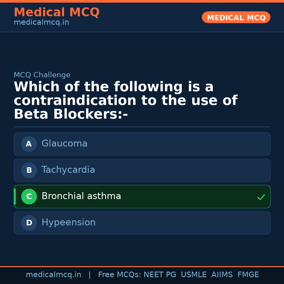Pick the Bronchial asthma answer option

pos(142,196)
